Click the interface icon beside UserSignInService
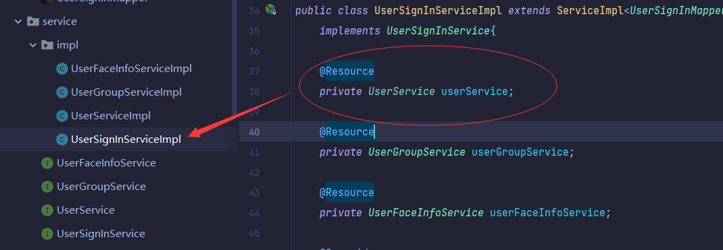 tap(47, 234)
